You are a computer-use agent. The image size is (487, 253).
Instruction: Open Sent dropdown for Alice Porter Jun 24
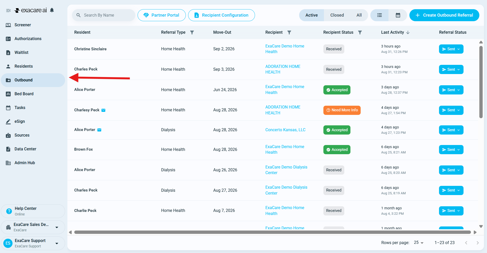click(451, 90)
